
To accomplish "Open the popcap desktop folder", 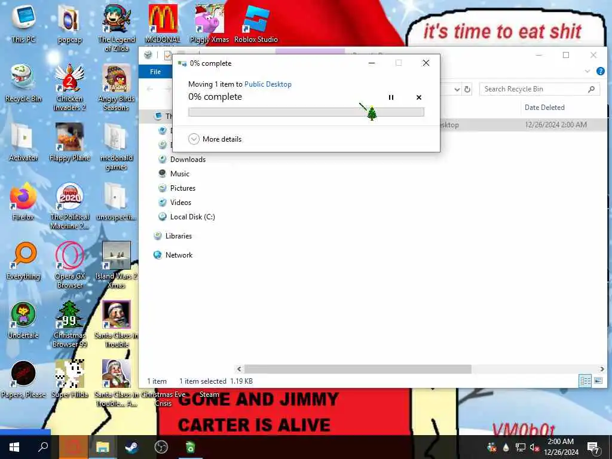I will (x=69, y=23).
